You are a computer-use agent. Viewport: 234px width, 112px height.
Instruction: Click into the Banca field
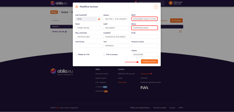pyautogui.click(x=145, y=28)
